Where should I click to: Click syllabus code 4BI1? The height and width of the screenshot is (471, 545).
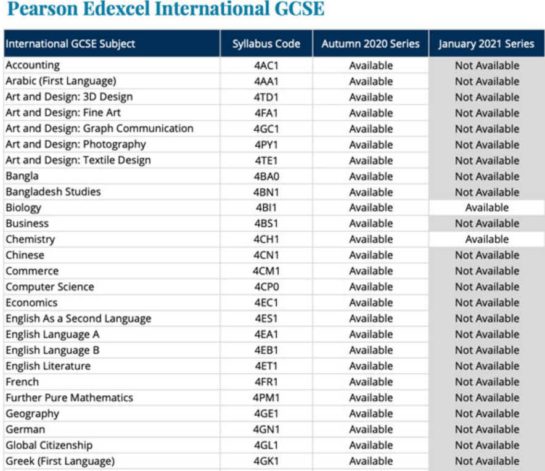[266, 208]
